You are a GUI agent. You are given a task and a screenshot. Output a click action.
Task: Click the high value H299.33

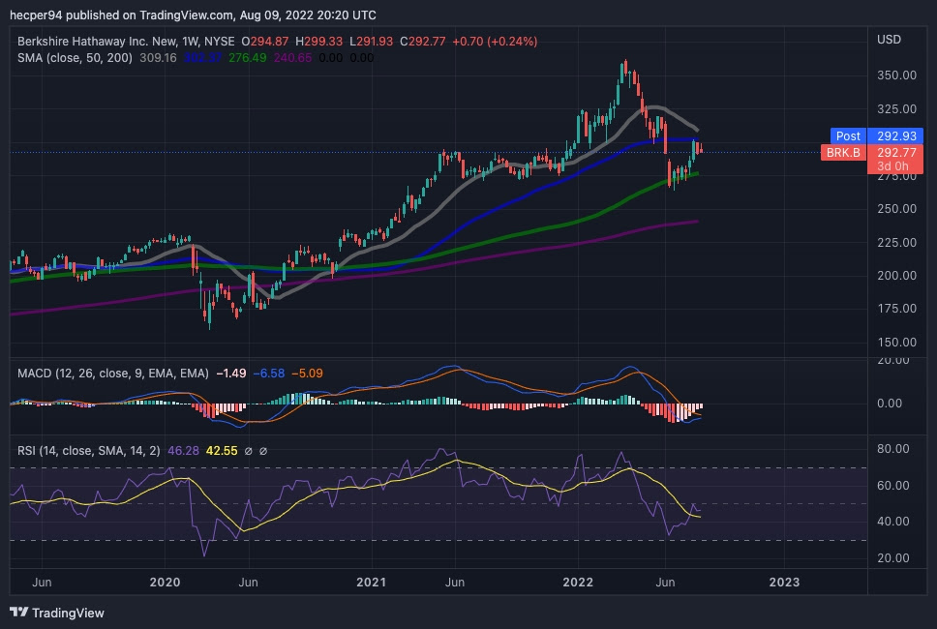[x=319, y=42]
